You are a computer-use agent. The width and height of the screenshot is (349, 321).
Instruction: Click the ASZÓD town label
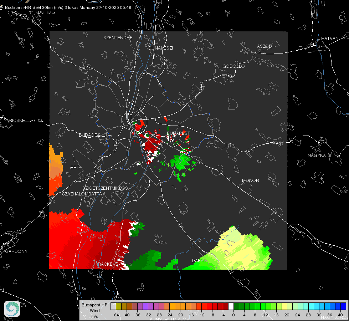pos(265,46)
